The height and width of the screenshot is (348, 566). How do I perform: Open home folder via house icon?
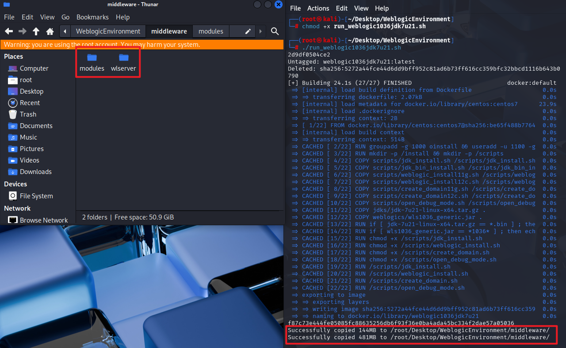50,31
